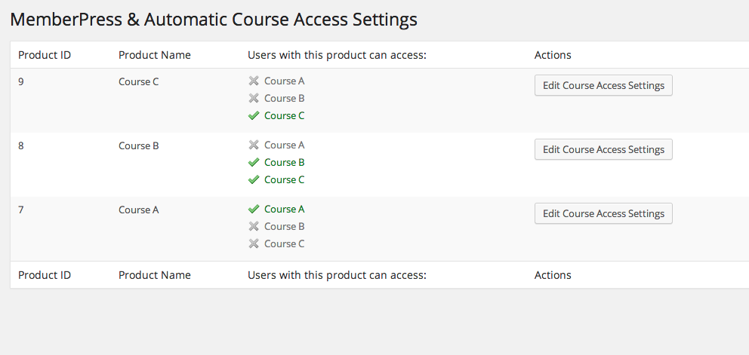Click the green checkmark beside Course B in Course B row
This screenshot has height=355, width=749.
tap(254, 163)
